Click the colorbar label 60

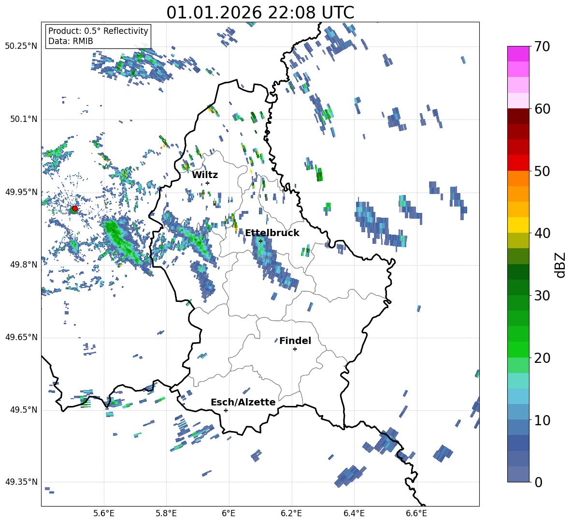pyautogui.click(x=542, y=109)
